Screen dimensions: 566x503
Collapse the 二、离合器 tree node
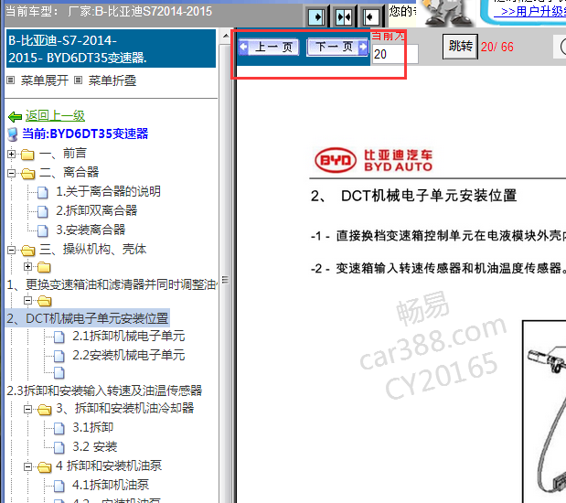(12, 173)
